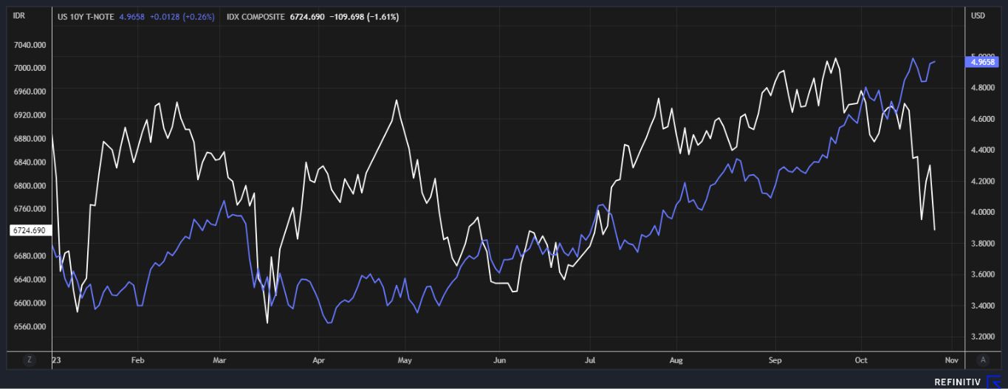Click the A auto-scale button at chart corner
This screenshot has width=1008, height=389.
(983, 360)
